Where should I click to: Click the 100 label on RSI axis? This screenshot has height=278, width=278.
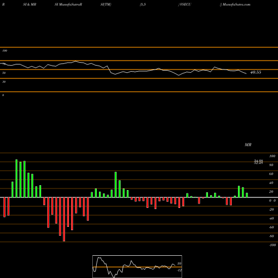4,51
